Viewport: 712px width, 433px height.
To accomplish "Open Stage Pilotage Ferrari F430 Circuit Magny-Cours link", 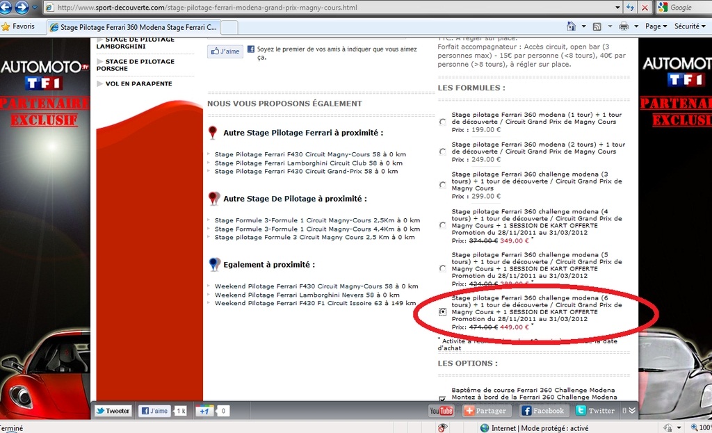I will pyautogui.click(x=310, y=154).
